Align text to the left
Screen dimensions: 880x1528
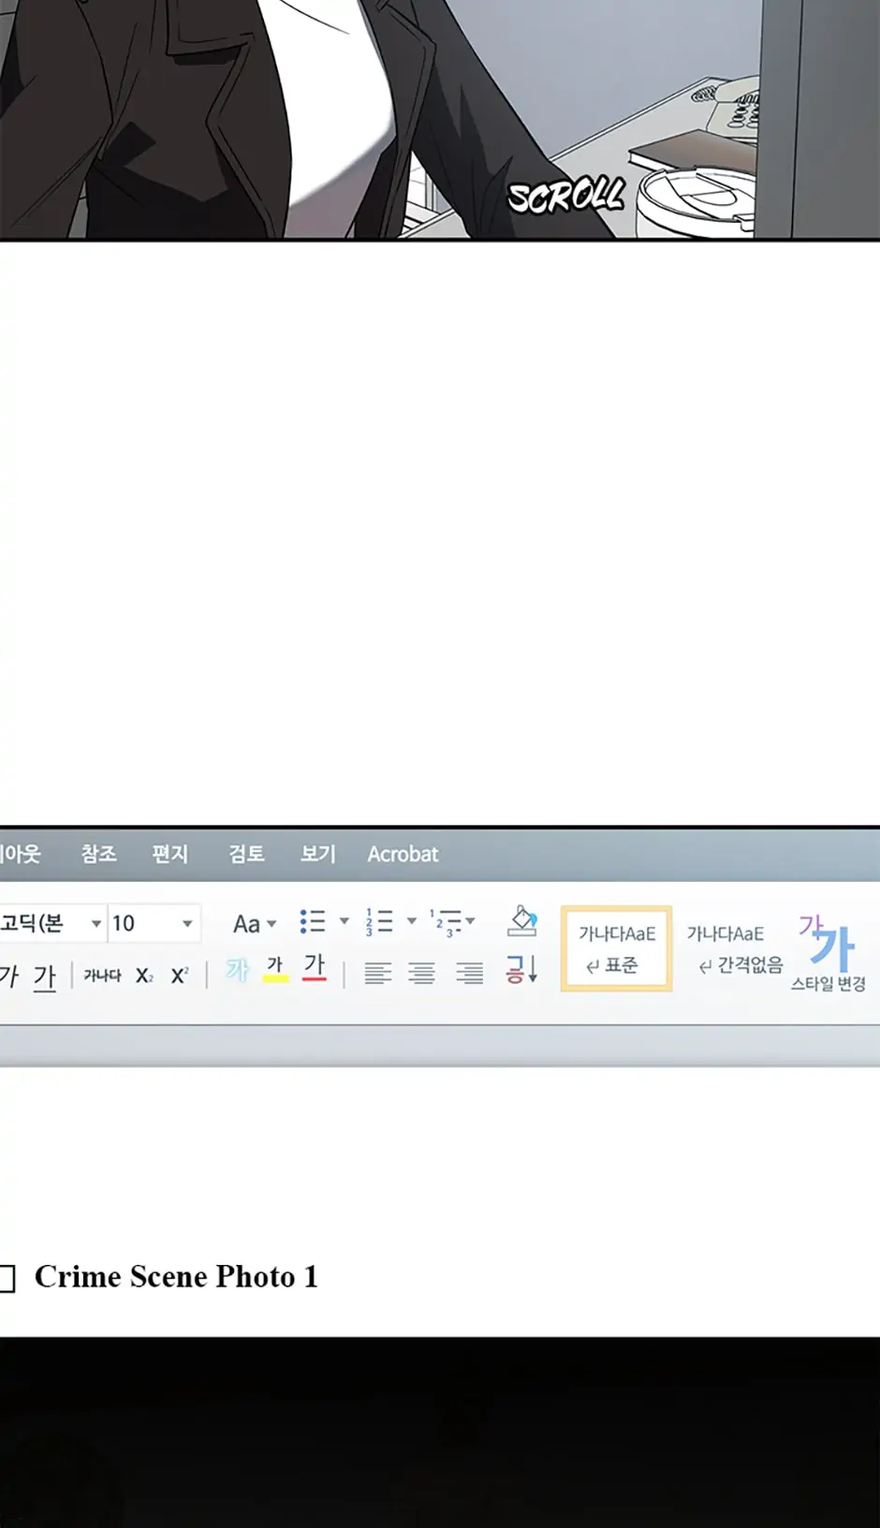(377, 974)
